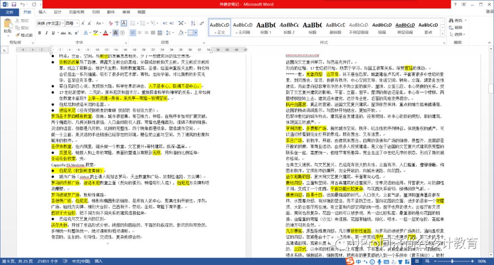Expand the Borders dropdown arrow

pos(196,33)
